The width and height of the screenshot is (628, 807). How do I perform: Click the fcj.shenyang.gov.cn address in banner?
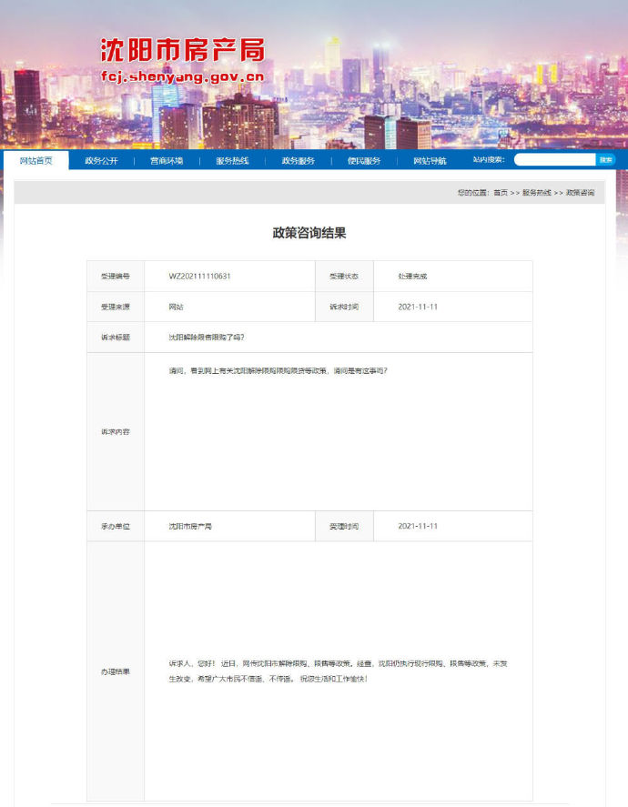[x=182, y=76]
